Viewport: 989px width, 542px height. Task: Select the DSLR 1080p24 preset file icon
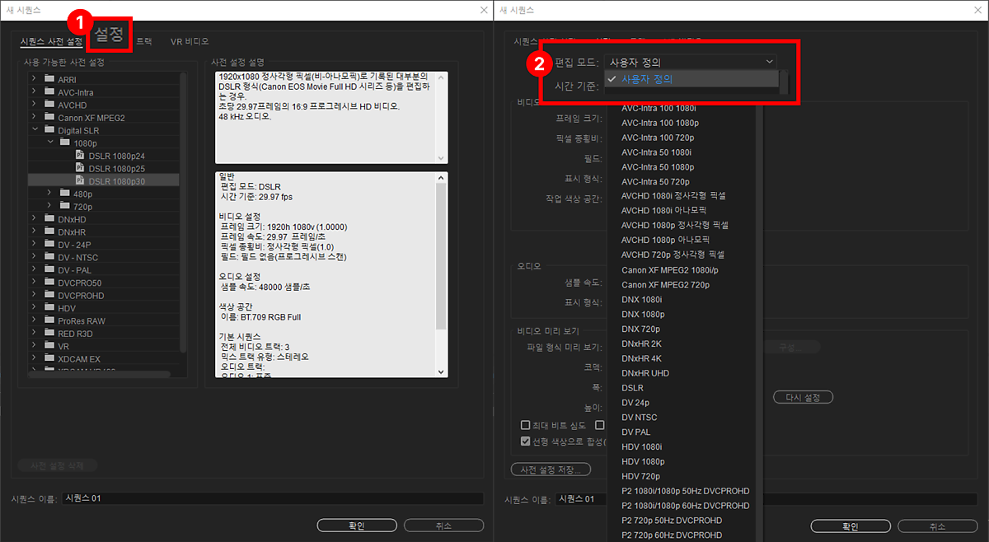click(80, 155)
